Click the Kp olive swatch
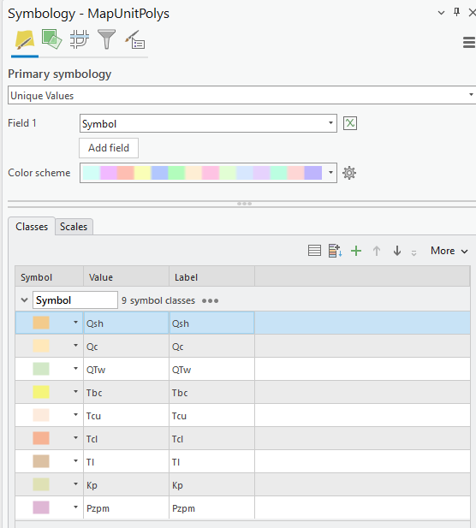 (x=41, y=484)
